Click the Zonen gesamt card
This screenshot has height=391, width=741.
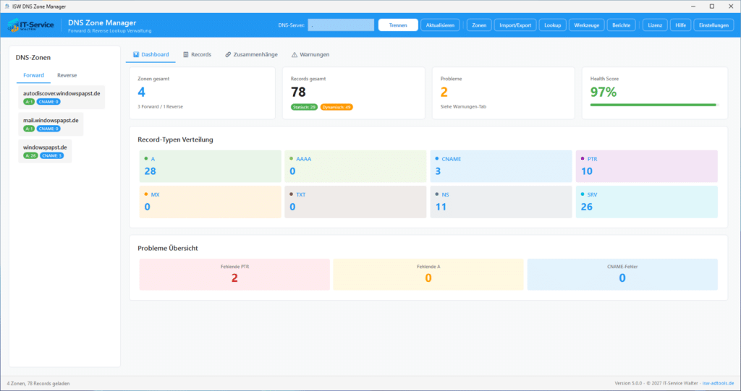coord(203,93)
